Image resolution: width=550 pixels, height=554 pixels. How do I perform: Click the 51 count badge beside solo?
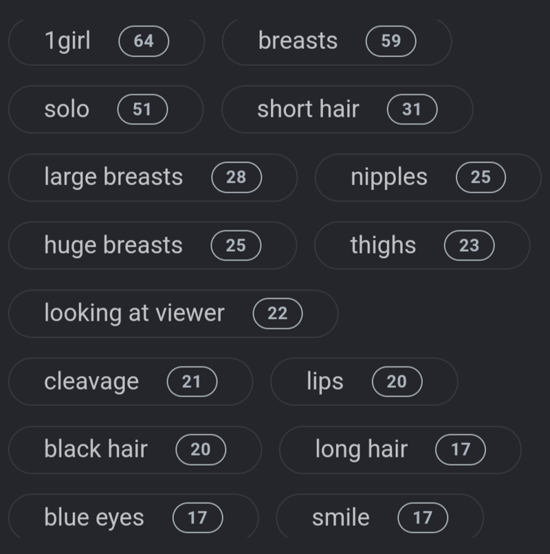coord(142,109)
